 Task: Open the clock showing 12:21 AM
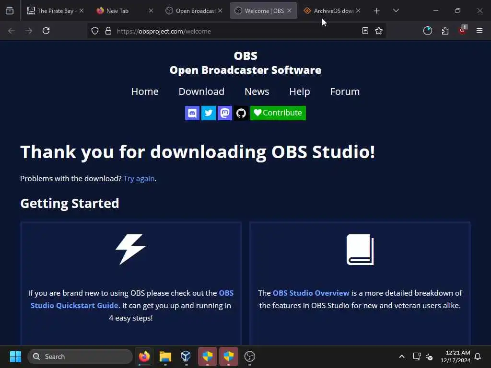coord(456,356)
